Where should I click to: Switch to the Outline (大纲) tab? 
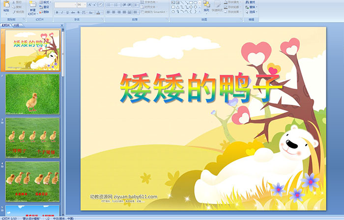tap(16, 25)
